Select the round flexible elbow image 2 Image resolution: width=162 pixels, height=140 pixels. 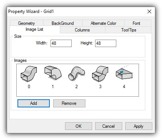tap(77, 74)
